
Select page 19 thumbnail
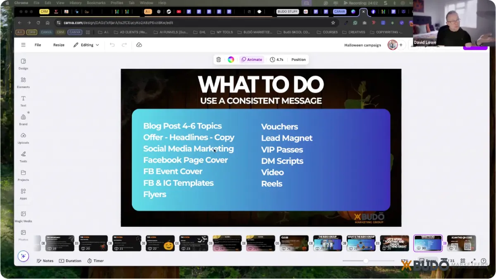click(60, 243)
